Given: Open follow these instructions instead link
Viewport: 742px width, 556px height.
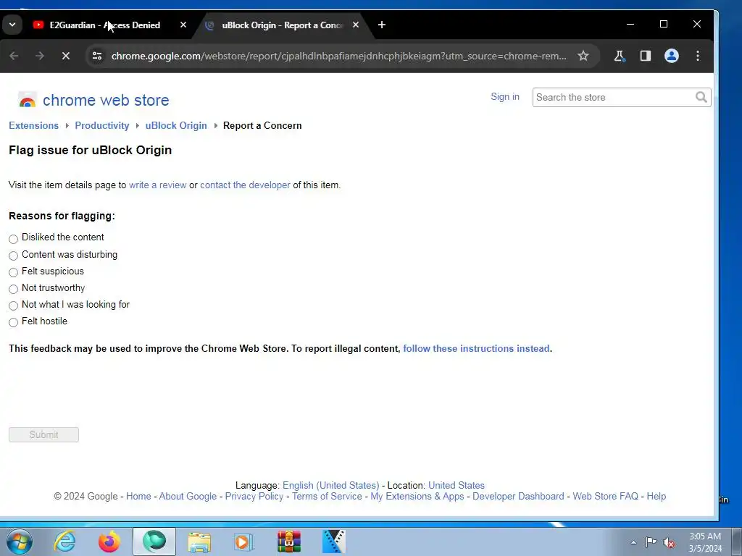Looking at the screenshot, I should (476, 348).
